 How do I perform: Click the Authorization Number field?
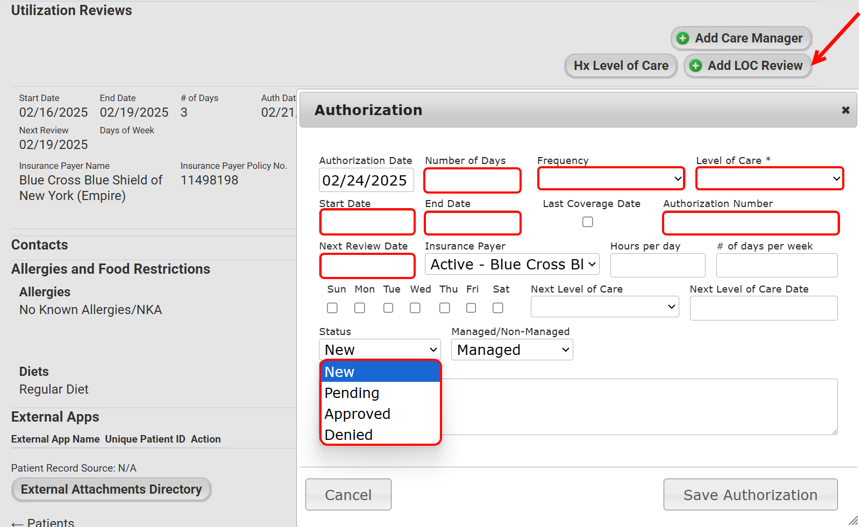750,223
